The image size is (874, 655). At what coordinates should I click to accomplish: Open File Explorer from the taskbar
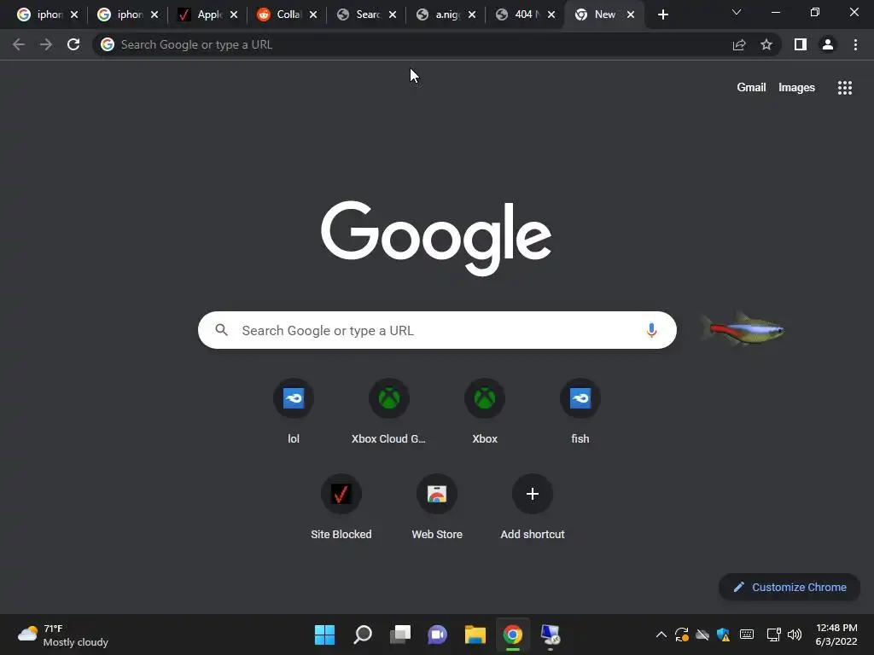[475, 635]
